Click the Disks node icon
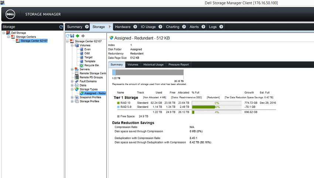Image resolution: width=314 pixels, height=178 pixels. click(76, 85)
